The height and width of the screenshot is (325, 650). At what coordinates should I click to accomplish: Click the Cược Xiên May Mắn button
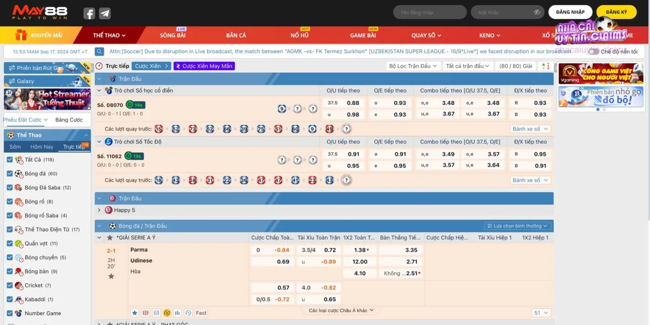coord(204,66)
